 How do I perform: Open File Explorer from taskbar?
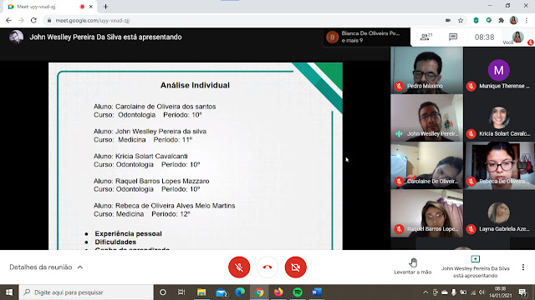click(201, 292)
